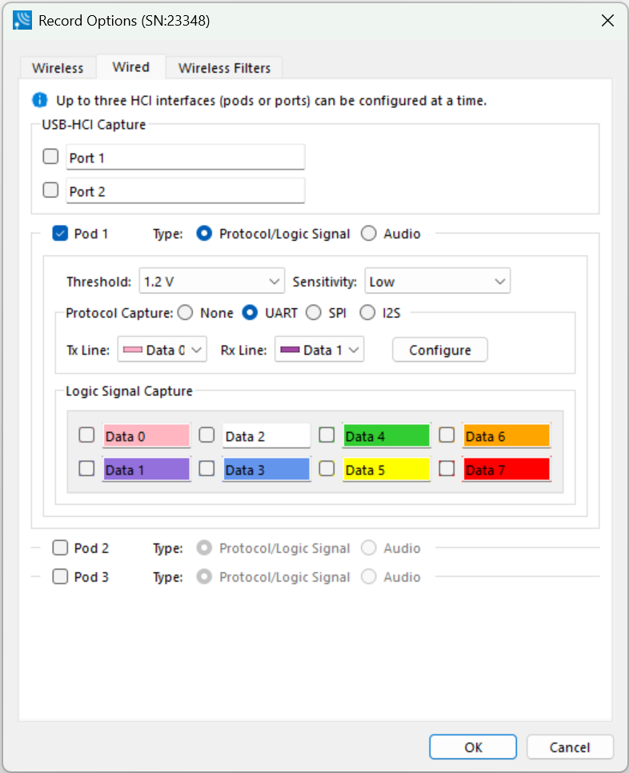Enable Data 6 logic signal checkbox
The width and height of the screenshot is (629, 773).
pos(447,435)
